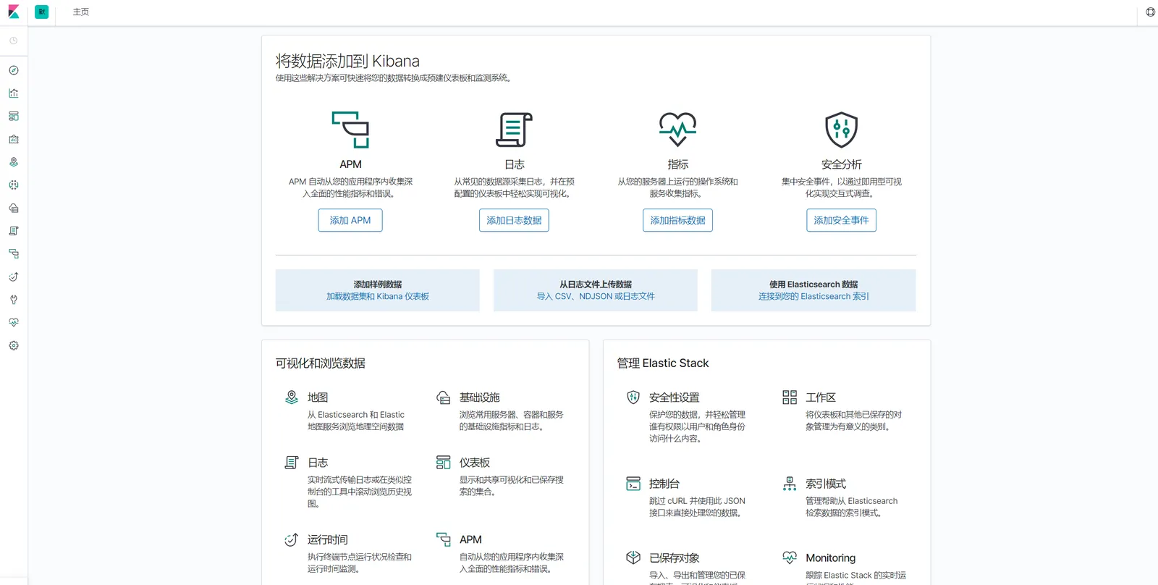Open the 地图 link title
This screenshot has width=1158, height=585.
[318, 397]
